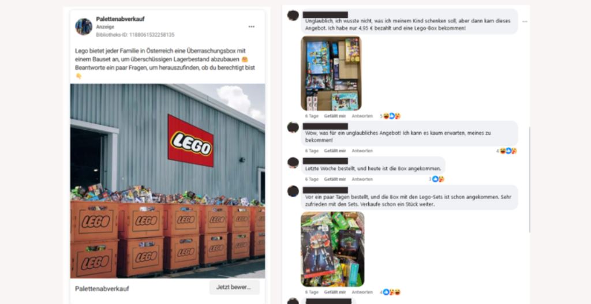Click 'Gefällt mir' under the 'Wow' comment
The image size is (591, 304).
pyautogui.click(x=335, y=151)
